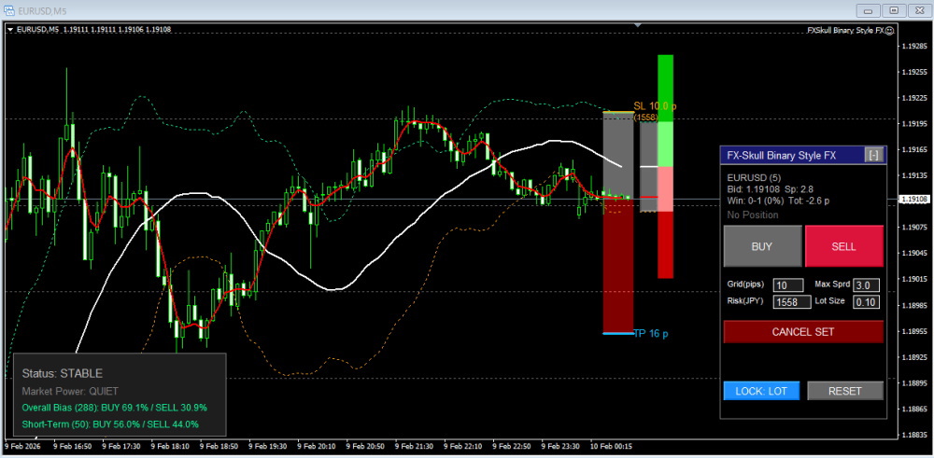Click the Lot Size input field
This screenshot has height=458, width=934.
[x=866, y=301]
